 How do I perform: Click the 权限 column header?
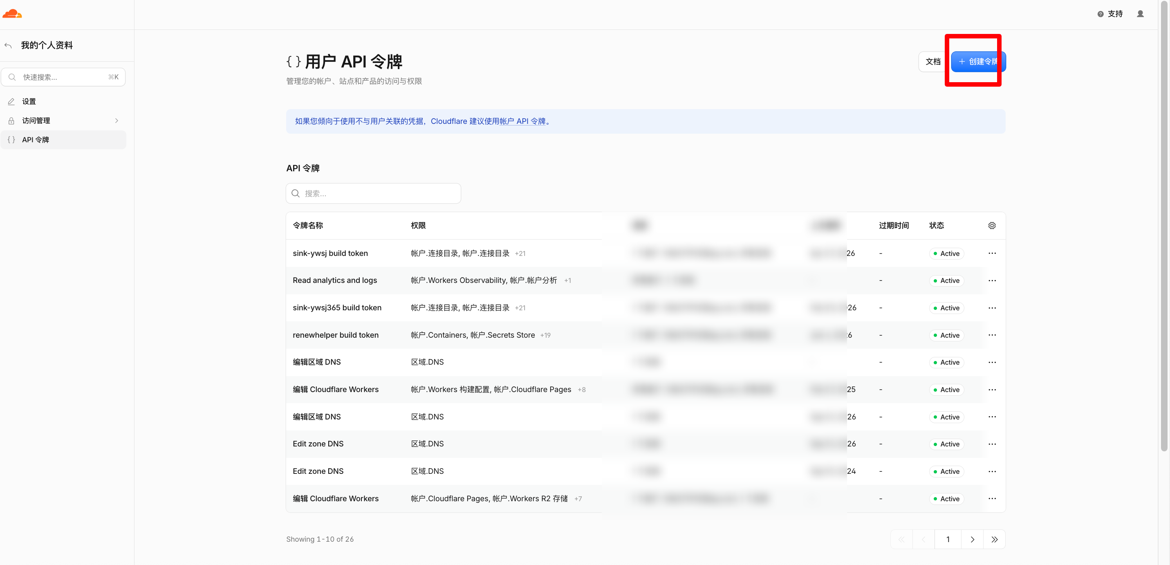[418, 226]
